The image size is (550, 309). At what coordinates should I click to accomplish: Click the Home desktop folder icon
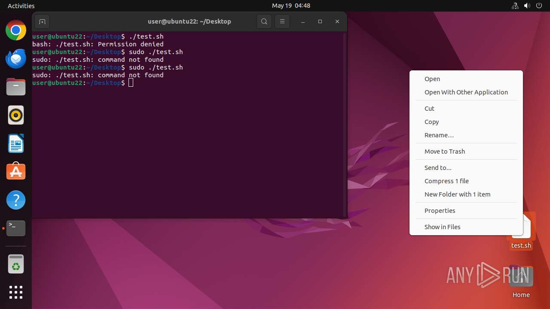(521, 277)
